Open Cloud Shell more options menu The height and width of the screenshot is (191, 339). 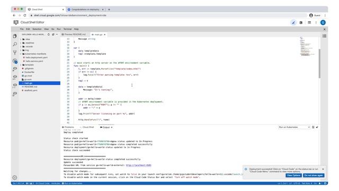[316, 22]
